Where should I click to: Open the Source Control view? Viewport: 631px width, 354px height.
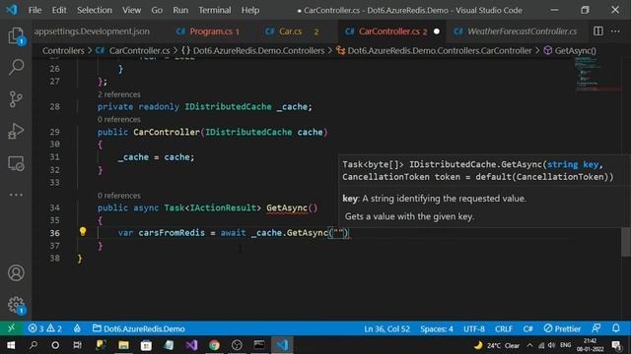(16, 99)
